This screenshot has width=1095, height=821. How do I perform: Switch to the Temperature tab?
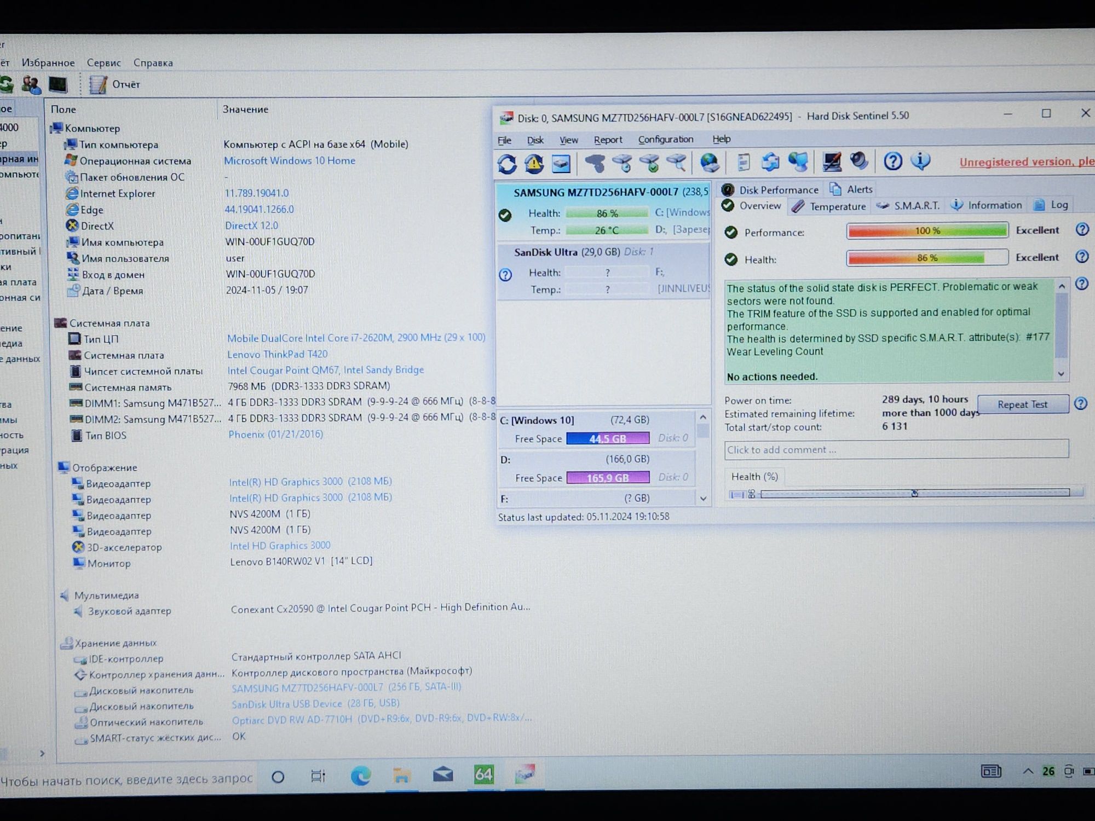[x=829, y=206]
